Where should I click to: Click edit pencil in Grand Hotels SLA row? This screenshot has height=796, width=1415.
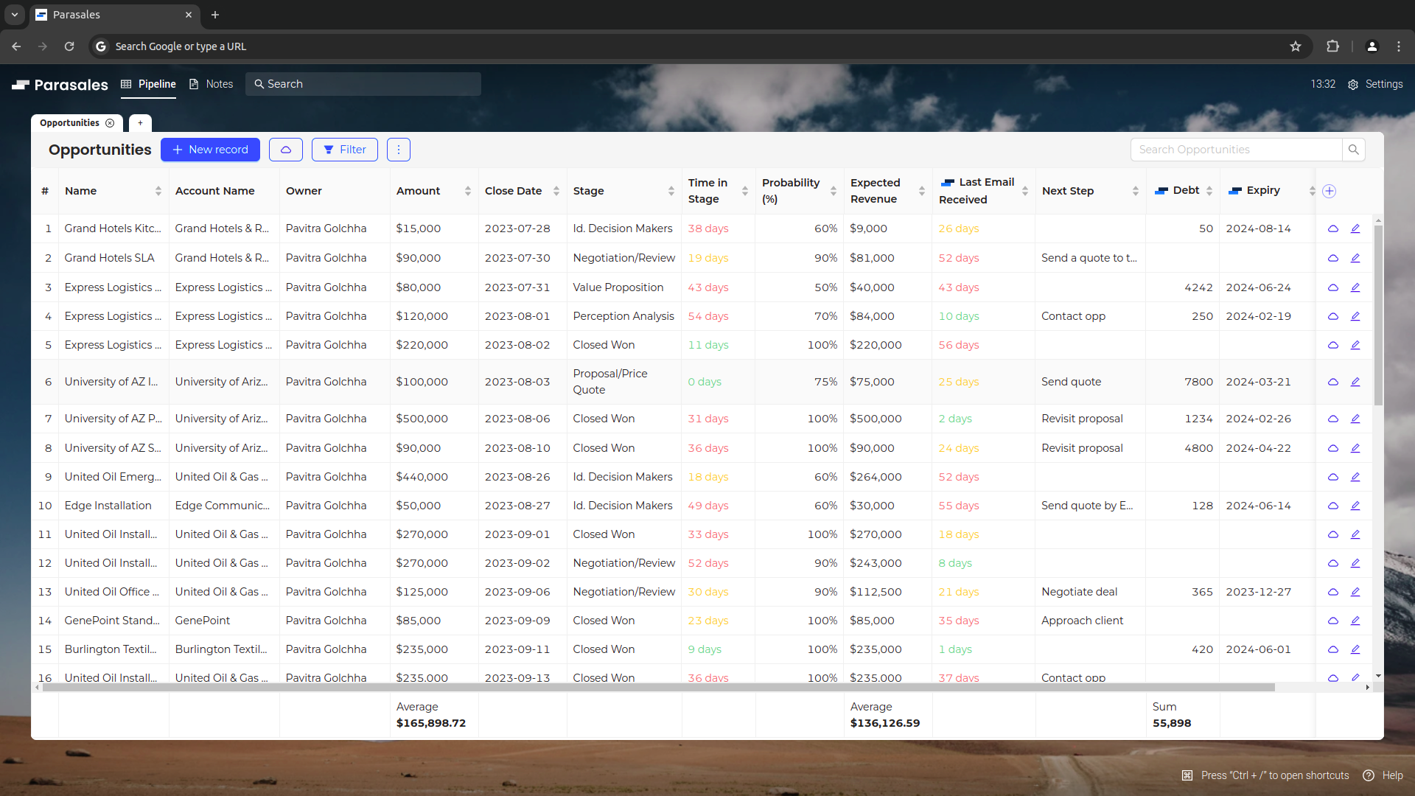click(1355, 258)
